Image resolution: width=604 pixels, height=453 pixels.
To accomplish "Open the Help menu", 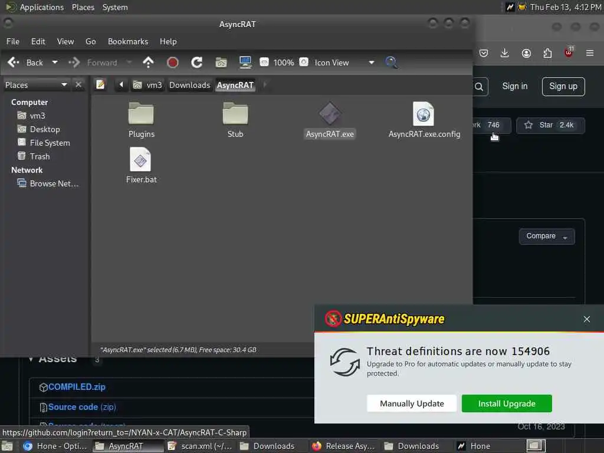I will click(x=168, y=42).
